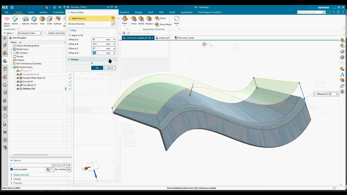Screen dimensions: 347x195
Task: Show the hidden Spline (3) feature
Action: (x=18, y=71)
